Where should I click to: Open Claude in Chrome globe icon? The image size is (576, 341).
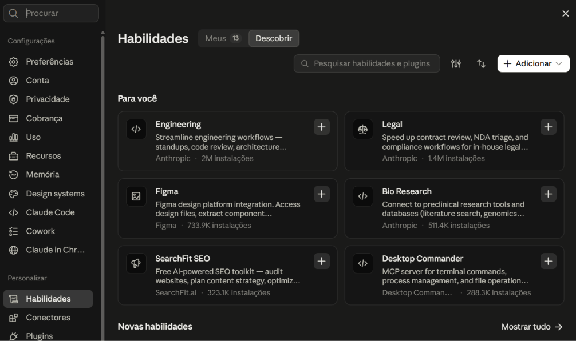tap(14, 250)
